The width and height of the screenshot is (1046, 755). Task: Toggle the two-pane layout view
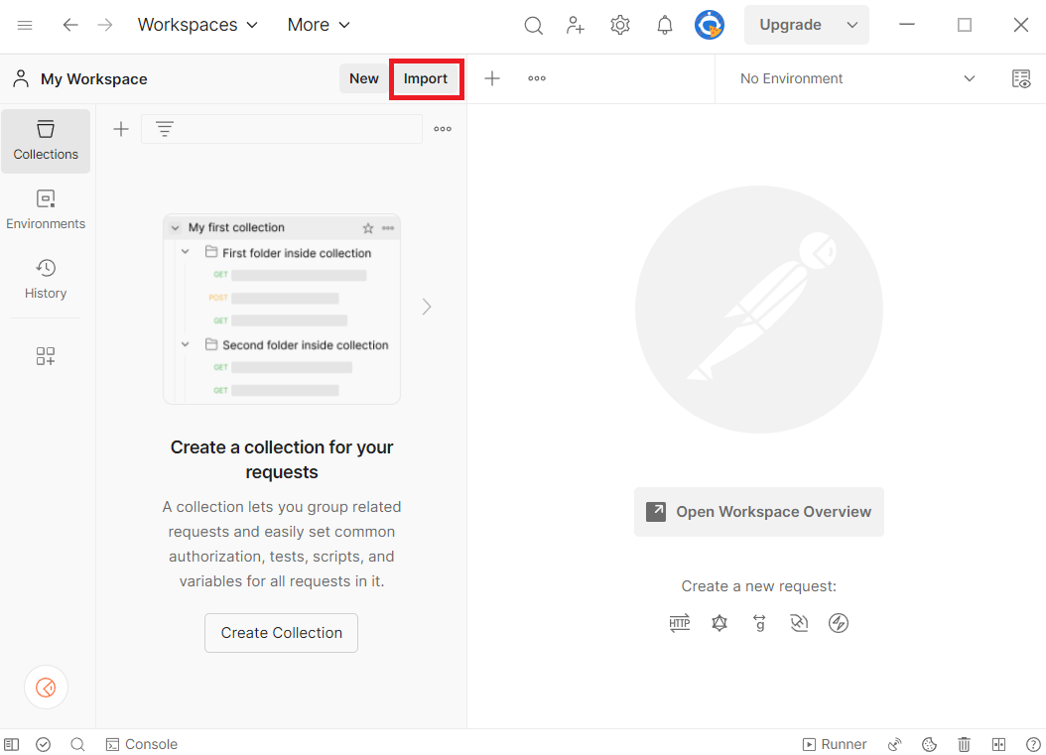click(x=998, y=744)
